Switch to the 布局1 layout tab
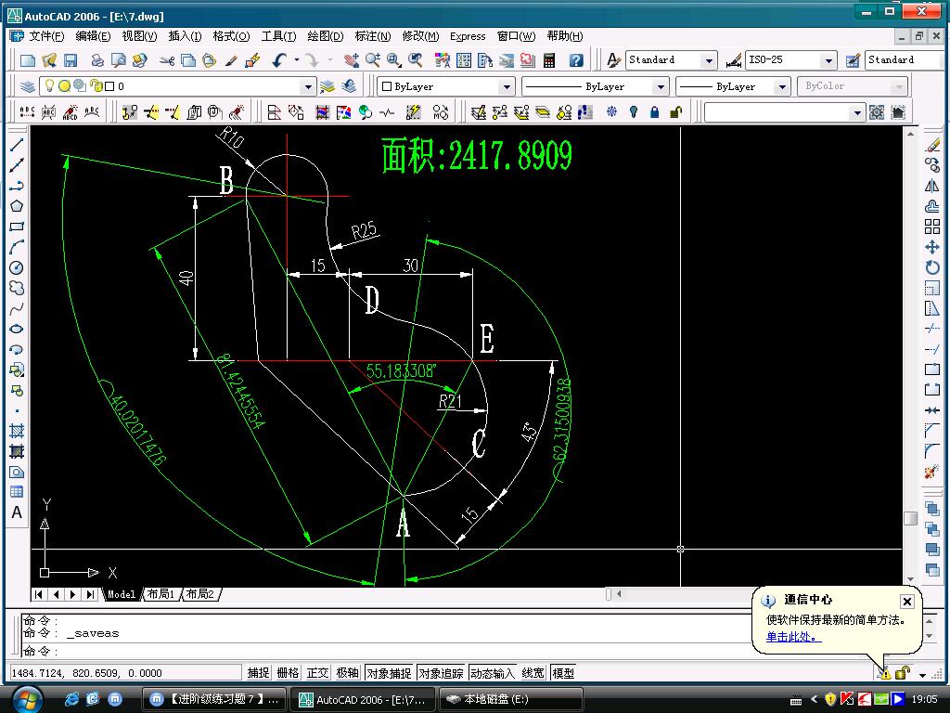The height and width of the screenshot is (713, 950). (x=160, y=594)
